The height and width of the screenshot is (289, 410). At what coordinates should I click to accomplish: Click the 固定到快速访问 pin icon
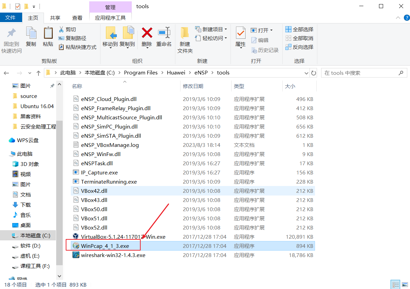tap(12, 33)
